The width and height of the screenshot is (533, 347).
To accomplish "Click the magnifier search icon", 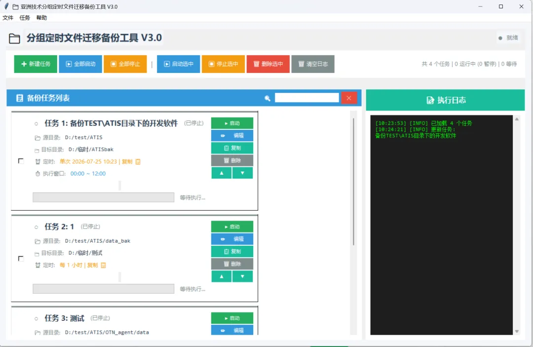I will pyautogui.click(x=267, y=98).
